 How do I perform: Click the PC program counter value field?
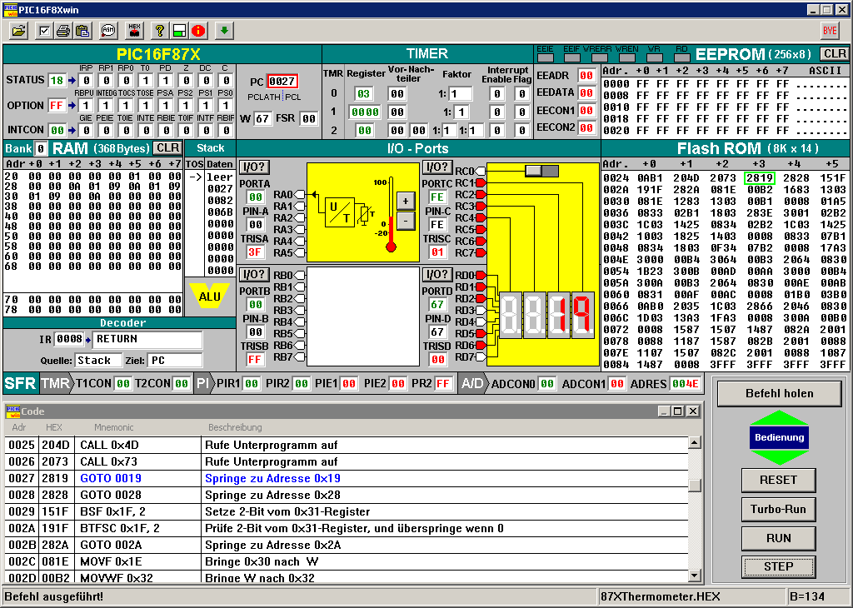coord(282,82)
